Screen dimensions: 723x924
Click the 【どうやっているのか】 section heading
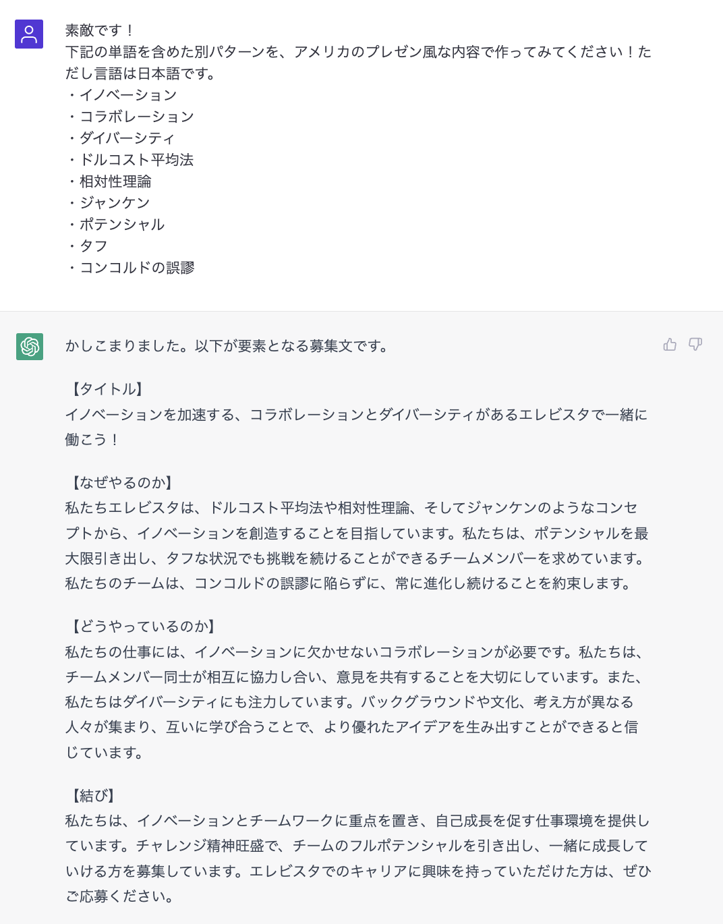(x=144, y=627)
